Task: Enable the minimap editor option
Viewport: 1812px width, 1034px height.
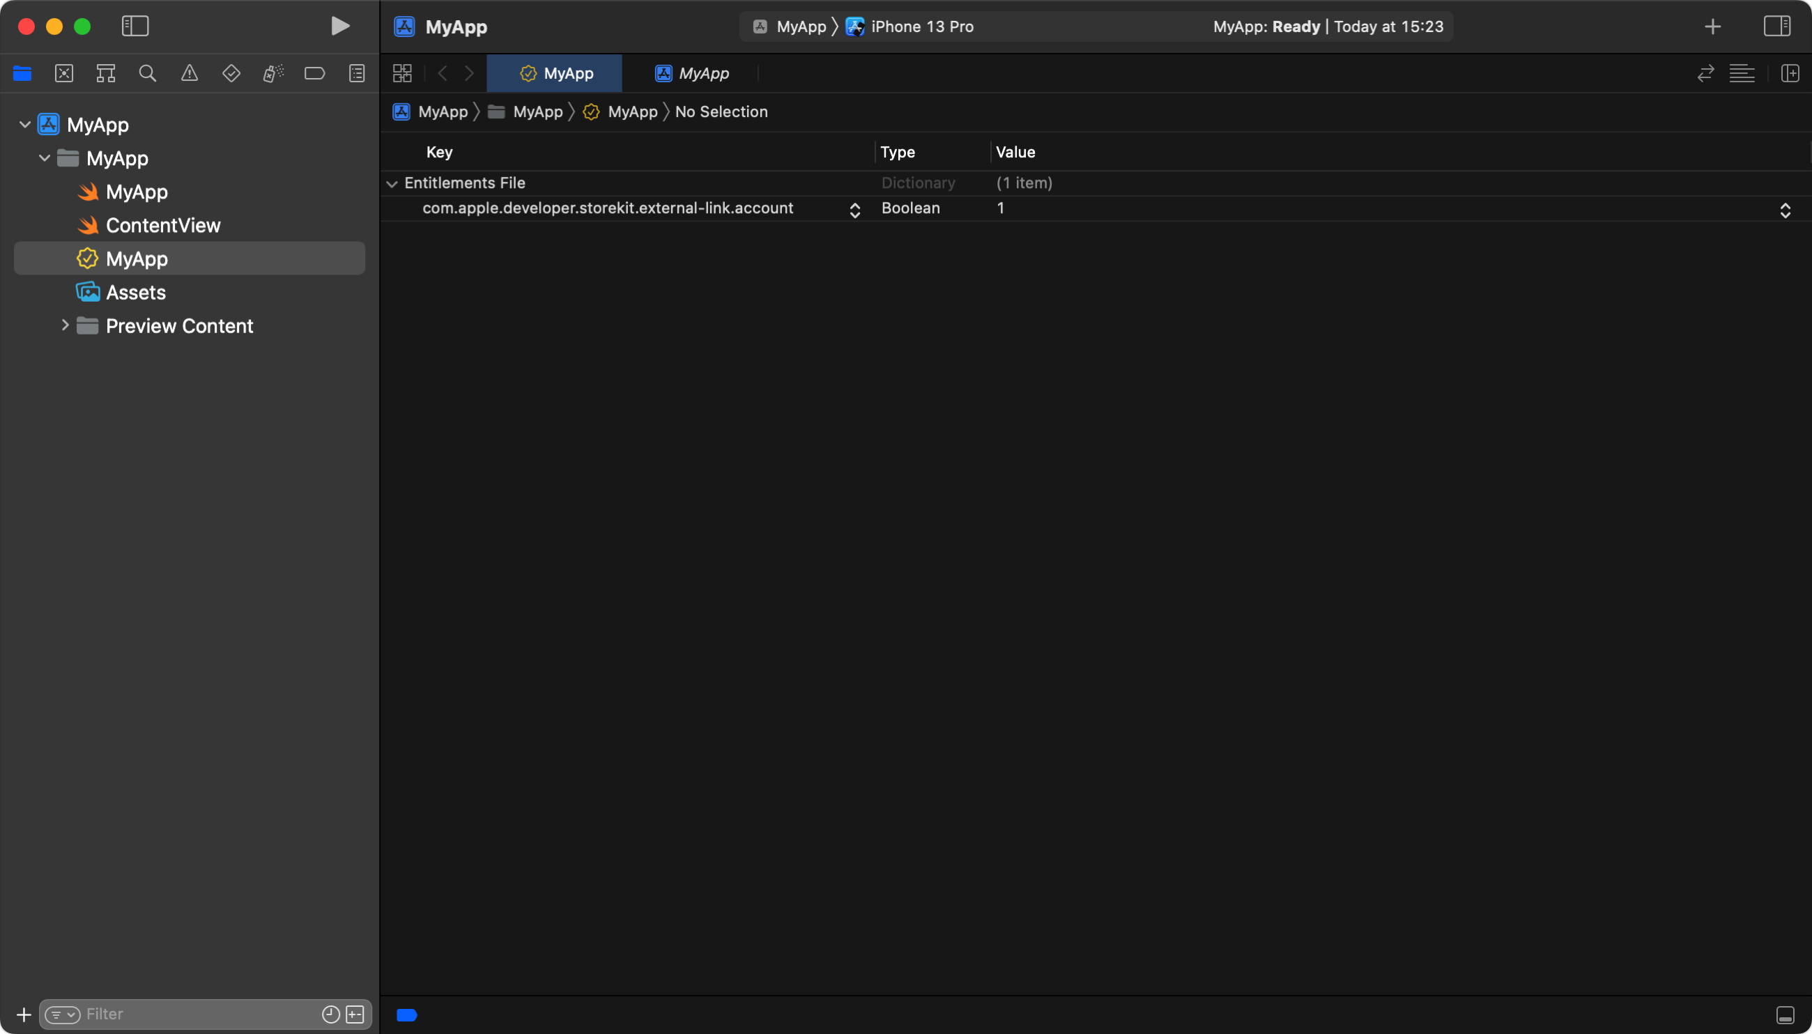Action: coord(1745,72)
